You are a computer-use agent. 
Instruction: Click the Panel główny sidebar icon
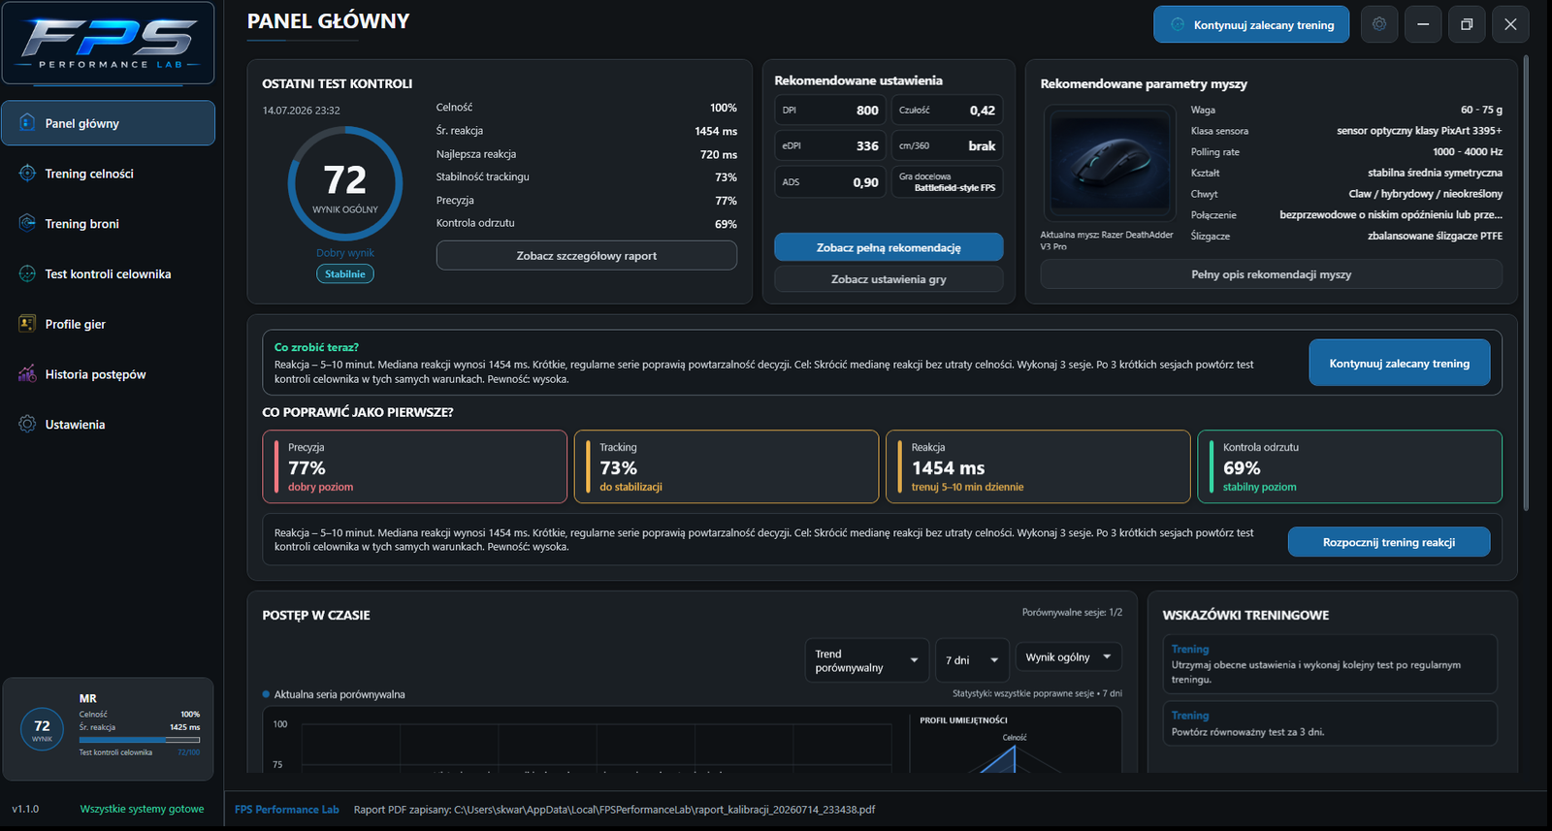(27, 123)
